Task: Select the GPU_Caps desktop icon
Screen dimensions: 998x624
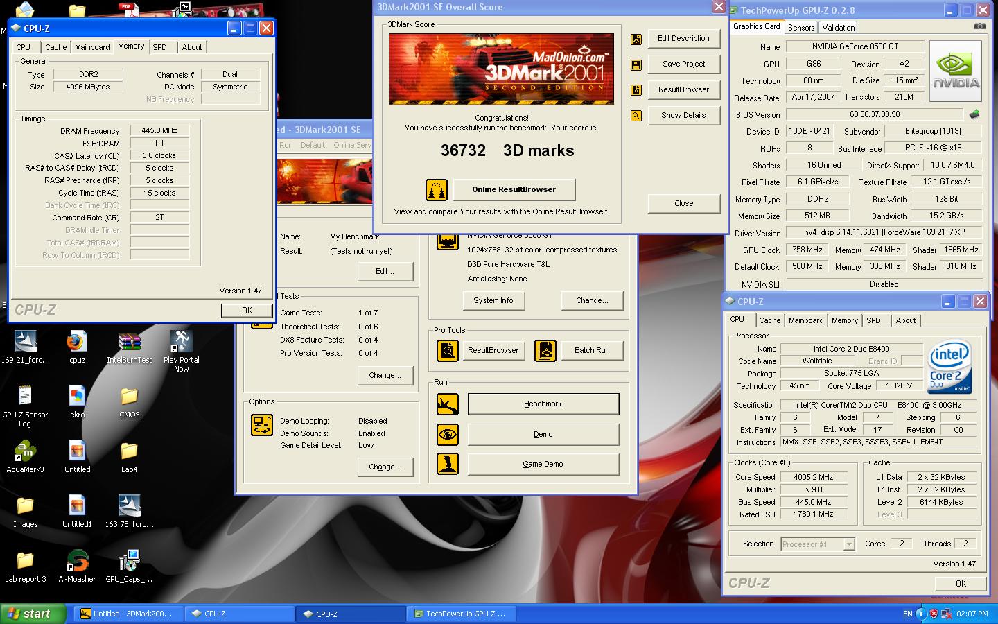Action: pyautogui.click(x=129, y=566)
